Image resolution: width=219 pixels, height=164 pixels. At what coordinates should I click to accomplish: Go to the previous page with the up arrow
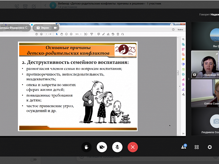point(37,34)
